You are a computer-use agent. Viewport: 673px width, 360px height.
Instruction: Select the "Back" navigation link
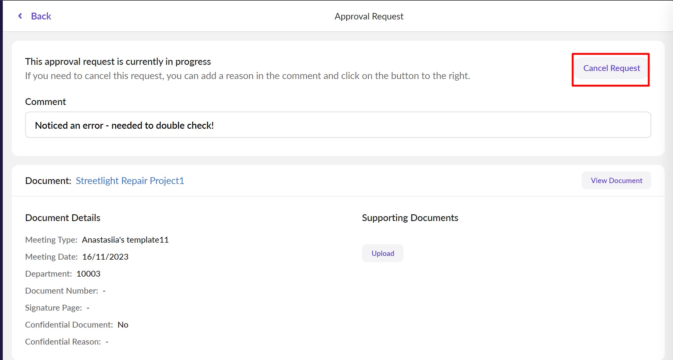41,16
